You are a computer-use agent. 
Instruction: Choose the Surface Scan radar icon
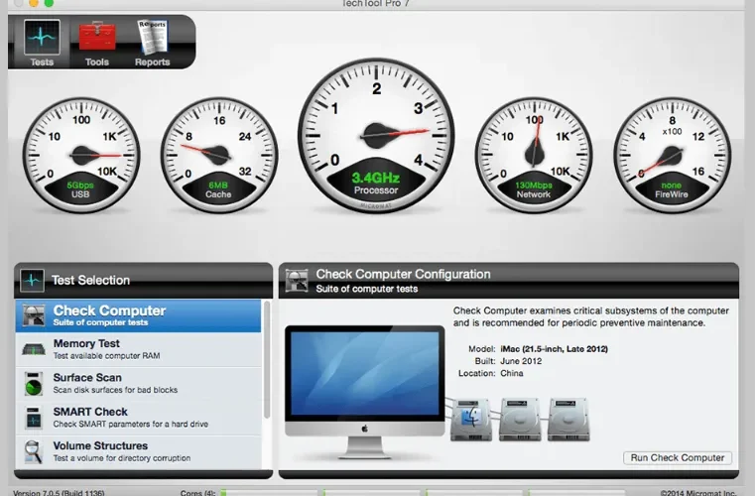(x=34, y=384)
